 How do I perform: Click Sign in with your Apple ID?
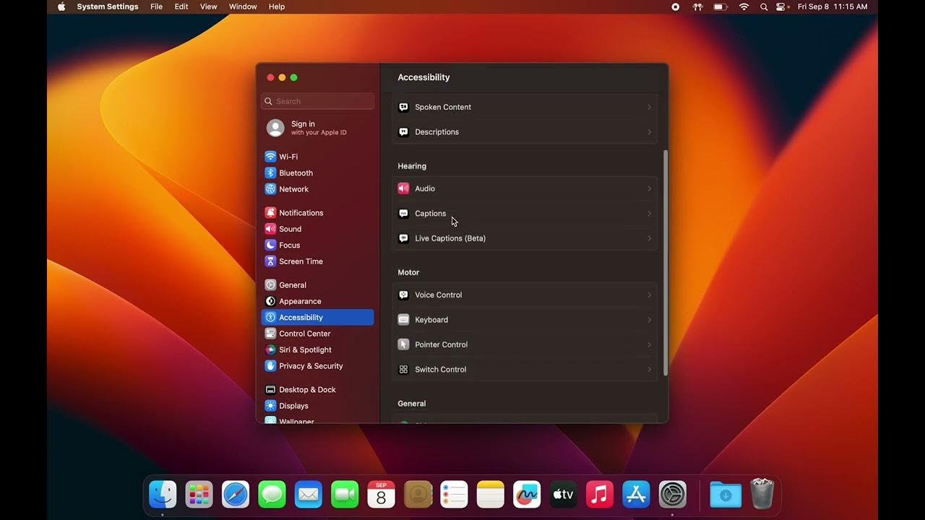[x=317, y=128]
